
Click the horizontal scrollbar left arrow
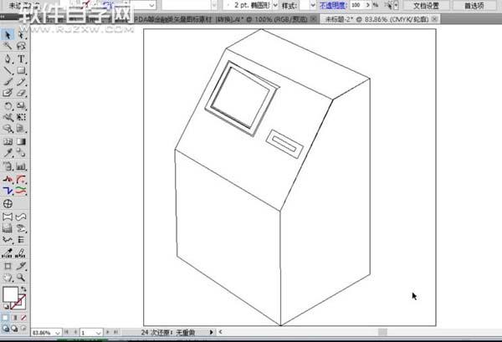[x=221, y=332]
